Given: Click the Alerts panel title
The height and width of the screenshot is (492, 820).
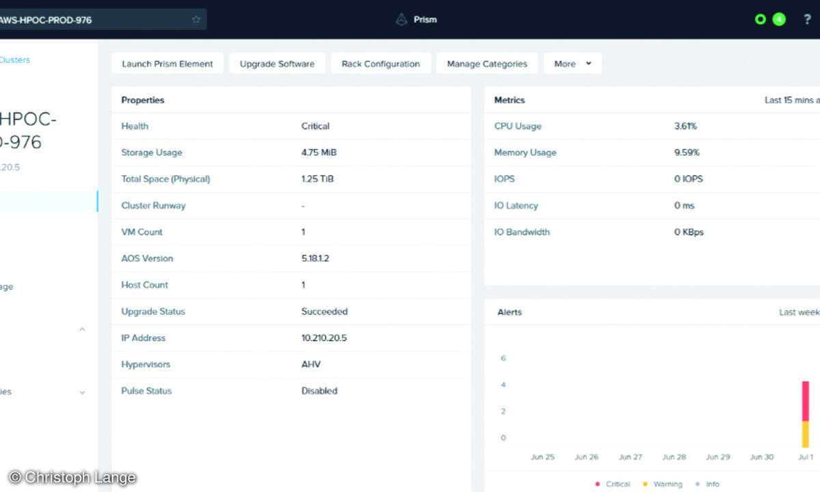Looking at the screenshot, I should coord(509,312).
